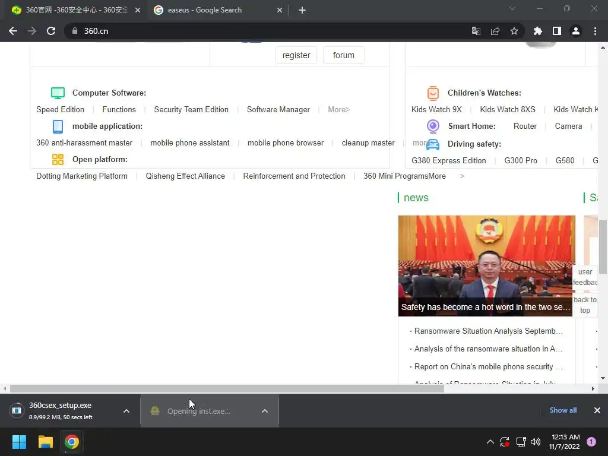This screenshot has width=608, height=456.
Task: Open Kids Watch 9X link
Action: [x=436, y=110]
